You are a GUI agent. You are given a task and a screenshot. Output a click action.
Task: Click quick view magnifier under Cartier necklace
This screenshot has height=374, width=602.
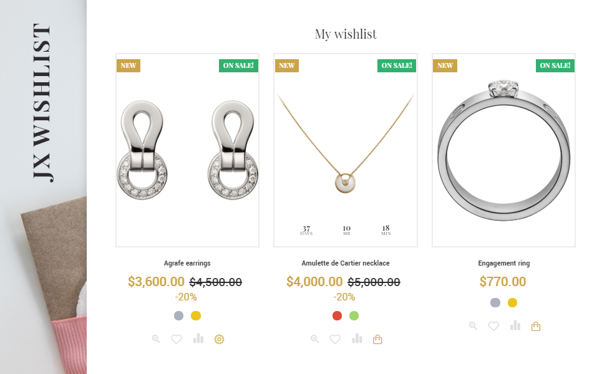coord(314,338)
